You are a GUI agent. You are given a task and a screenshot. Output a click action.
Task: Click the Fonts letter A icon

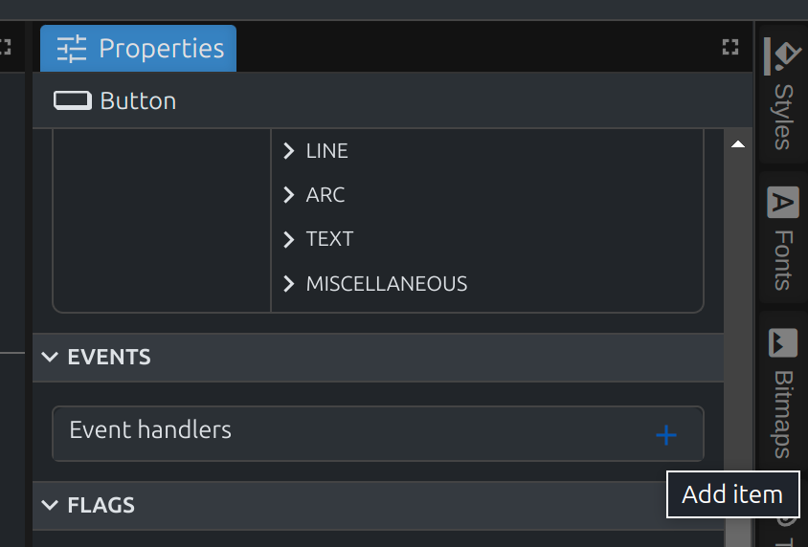(783, 203)
